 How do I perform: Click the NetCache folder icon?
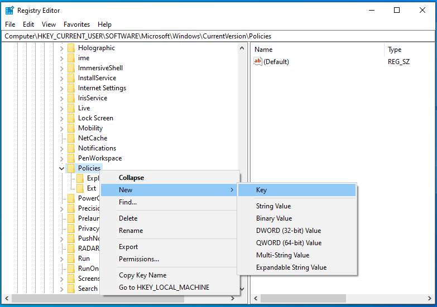[71, 138]
